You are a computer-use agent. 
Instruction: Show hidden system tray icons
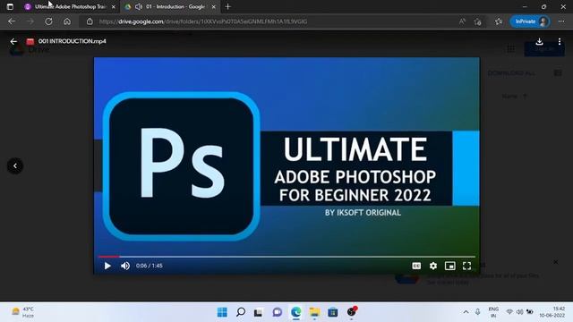tap(466, 312)
